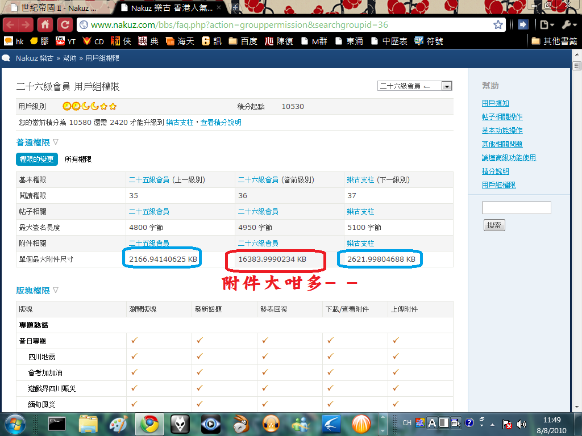Open the Paint palette taskbar icon
The image size is (582, 436).
118,424
